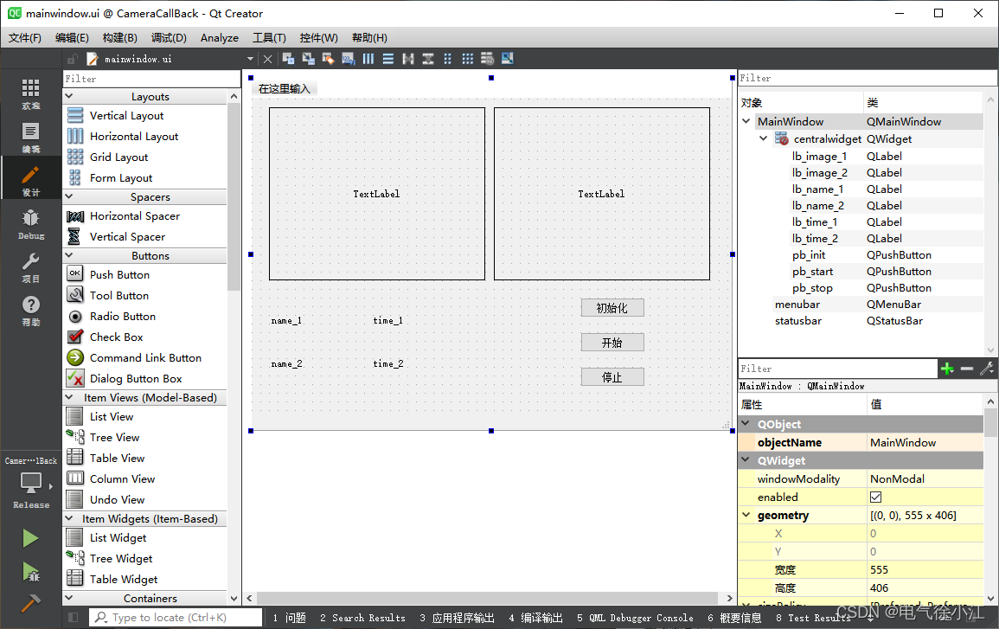Click Adjust Size toolbar icon
Viewport: 999px width, 629px height.
pyautogui.click(x=508, y=59)
